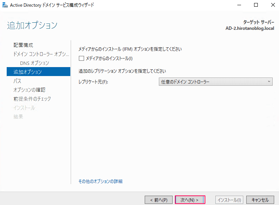The height and width of the screenshot is (205, 279).
Task: Click the wizard app icon in title bar
Action: point(5,5)
